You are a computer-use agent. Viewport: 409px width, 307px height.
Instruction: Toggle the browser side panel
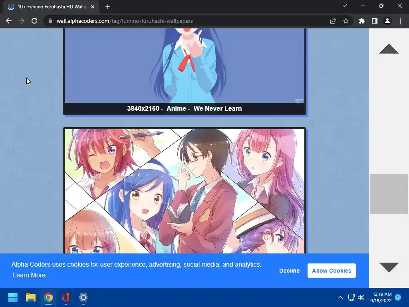coord(375,21)
